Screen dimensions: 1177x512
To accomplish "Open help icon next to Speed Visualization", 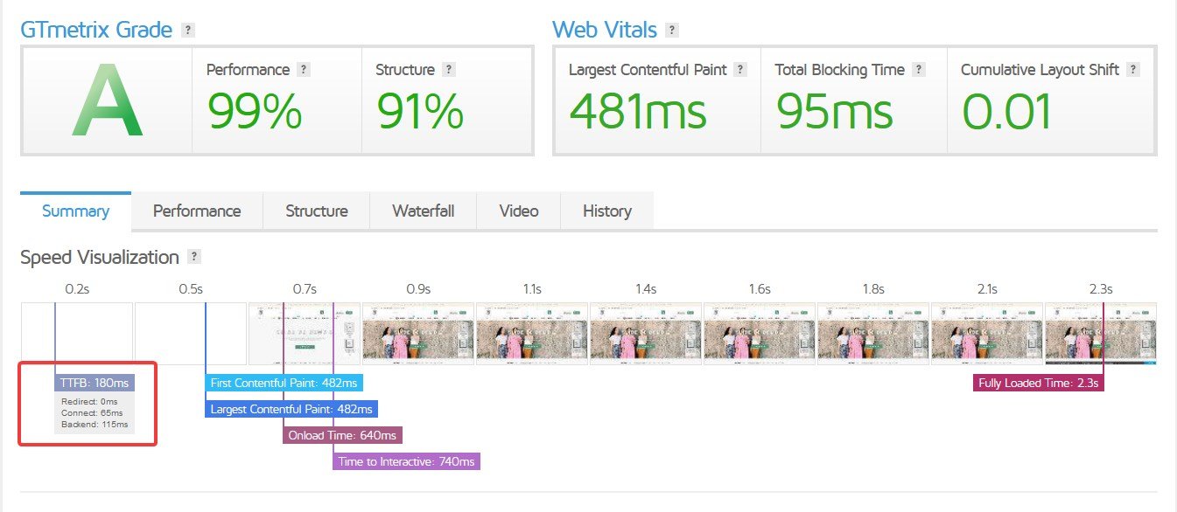I will (194, 257).
